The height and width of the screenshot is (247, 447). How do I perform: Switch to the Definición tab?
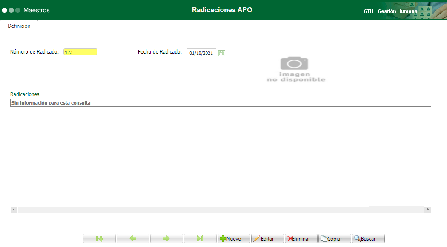20,26
